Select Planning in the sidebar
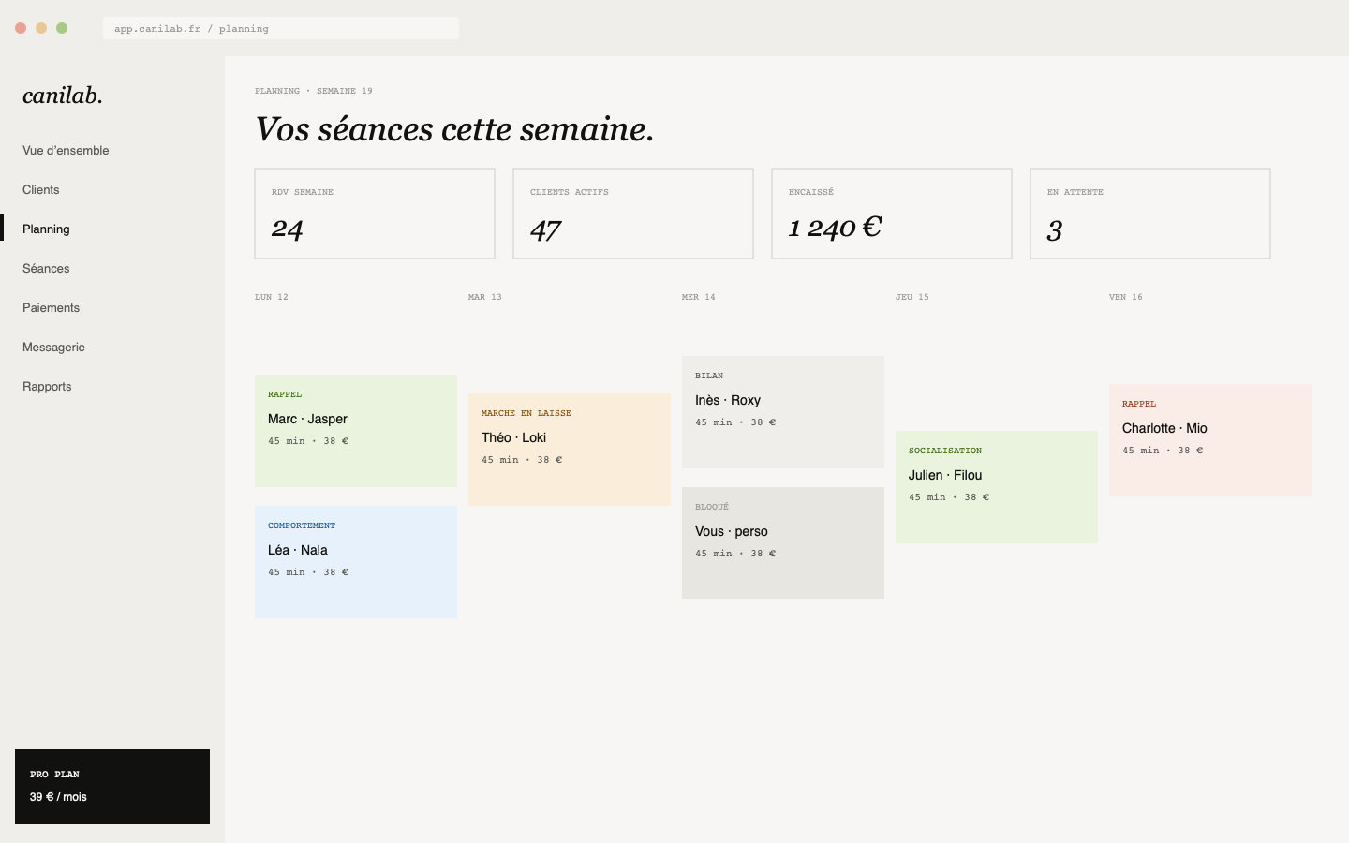The height and width of the screenshot is (843, 1349). [46, 229]
